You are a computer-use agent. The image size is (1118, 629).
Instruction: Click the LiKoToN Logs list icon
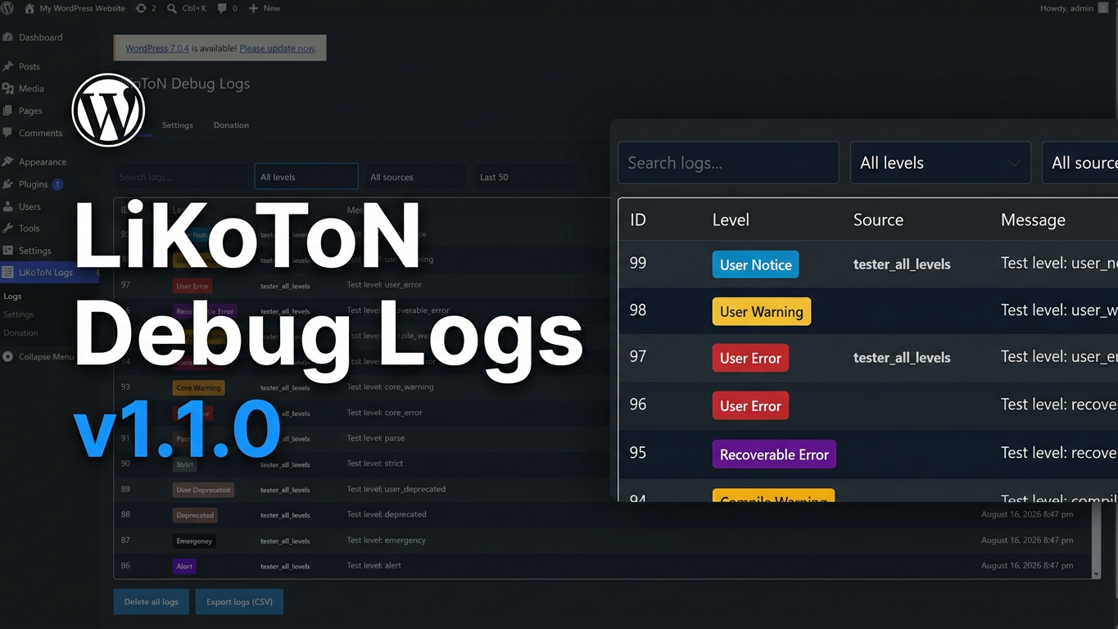point(7,272)
